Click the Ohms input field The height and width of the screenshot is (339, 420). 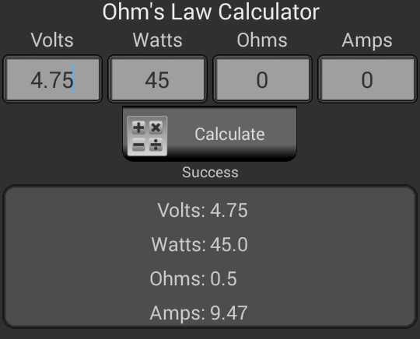[263, 79]
